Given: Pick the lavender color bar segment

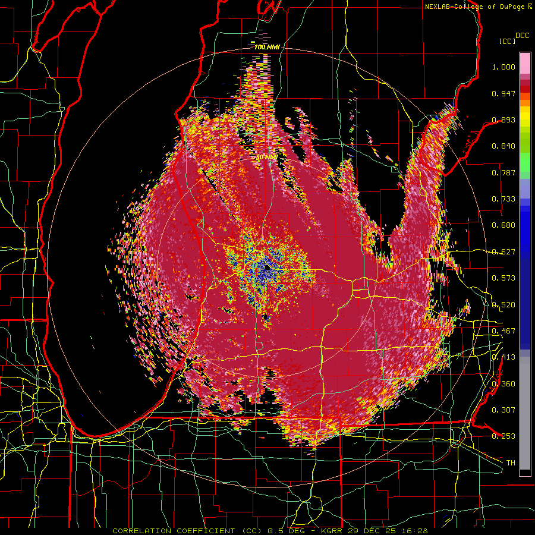Looking at the screenshot, I should (525, 188).
